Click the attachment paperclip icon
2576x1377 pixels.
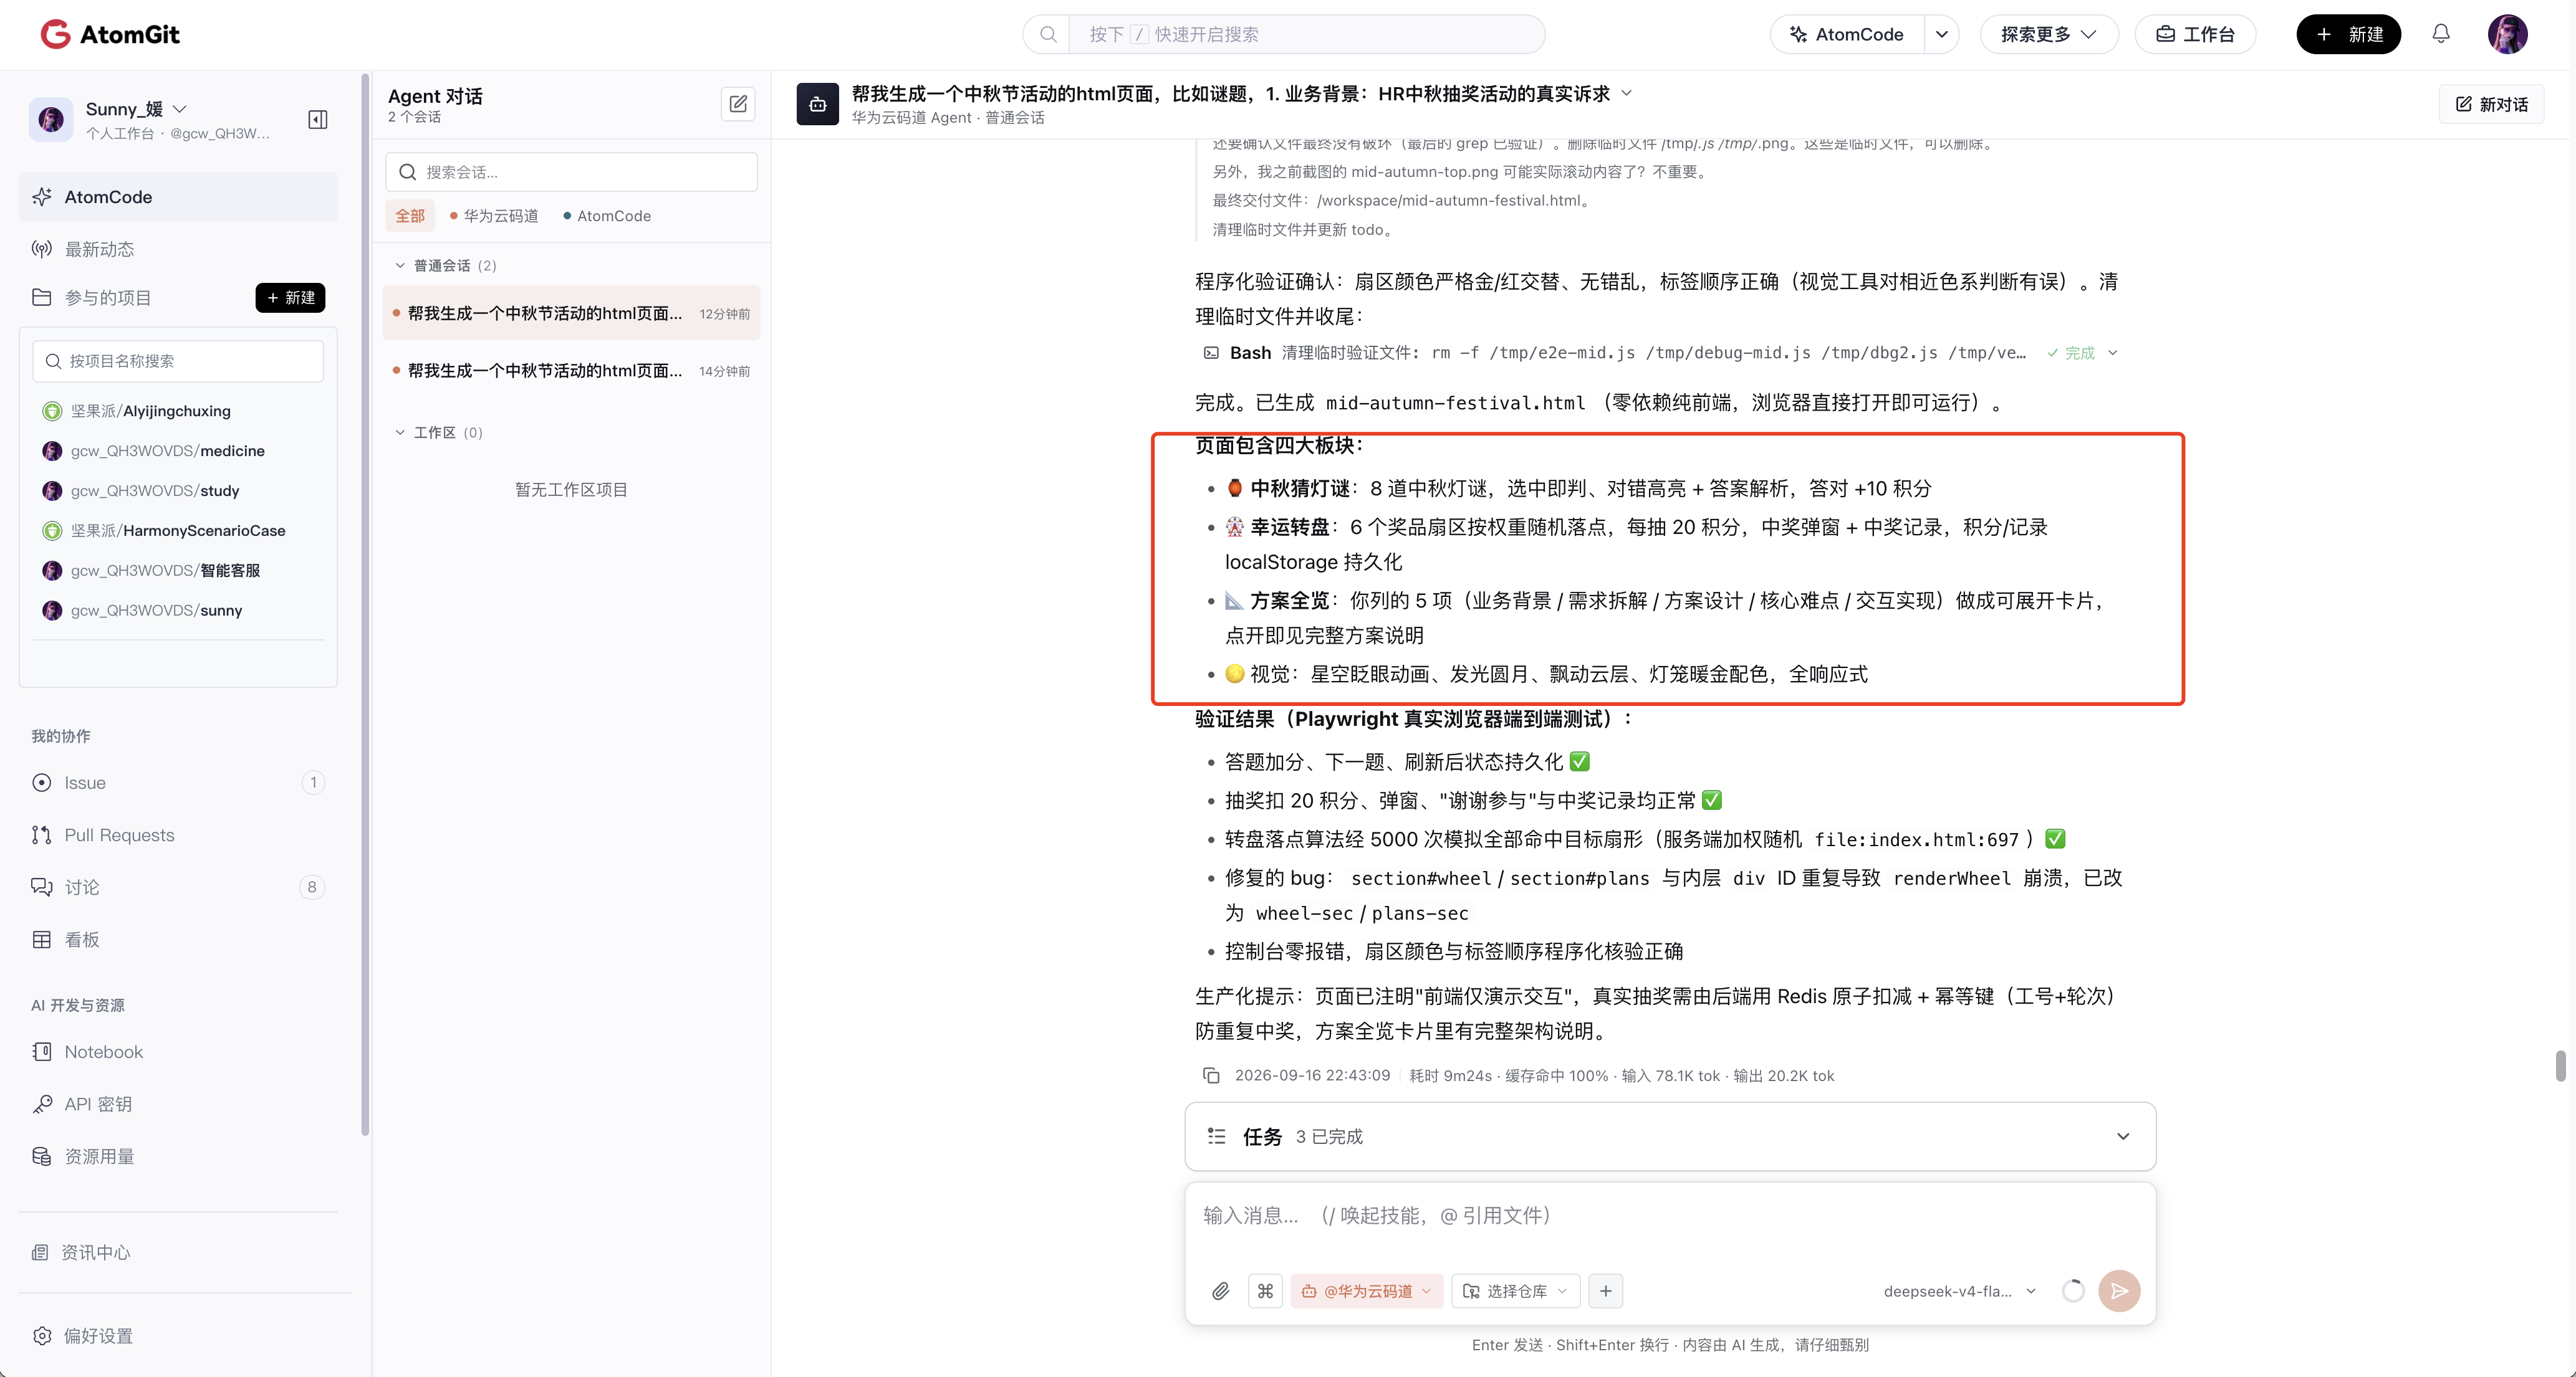[1220, 1291]
